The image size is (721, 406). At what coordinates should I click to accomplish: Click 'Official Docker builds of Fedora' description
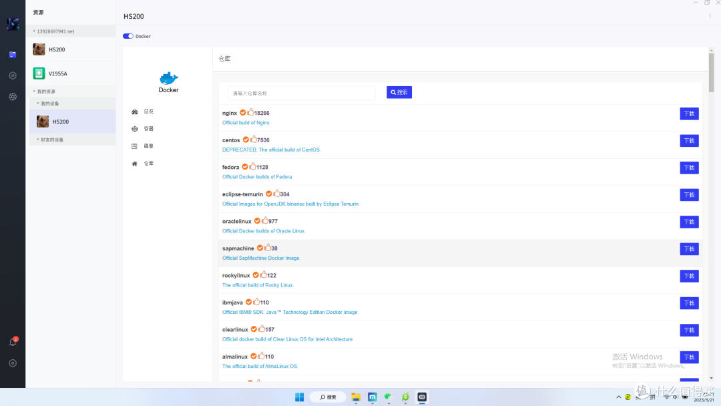coord(257,177)
